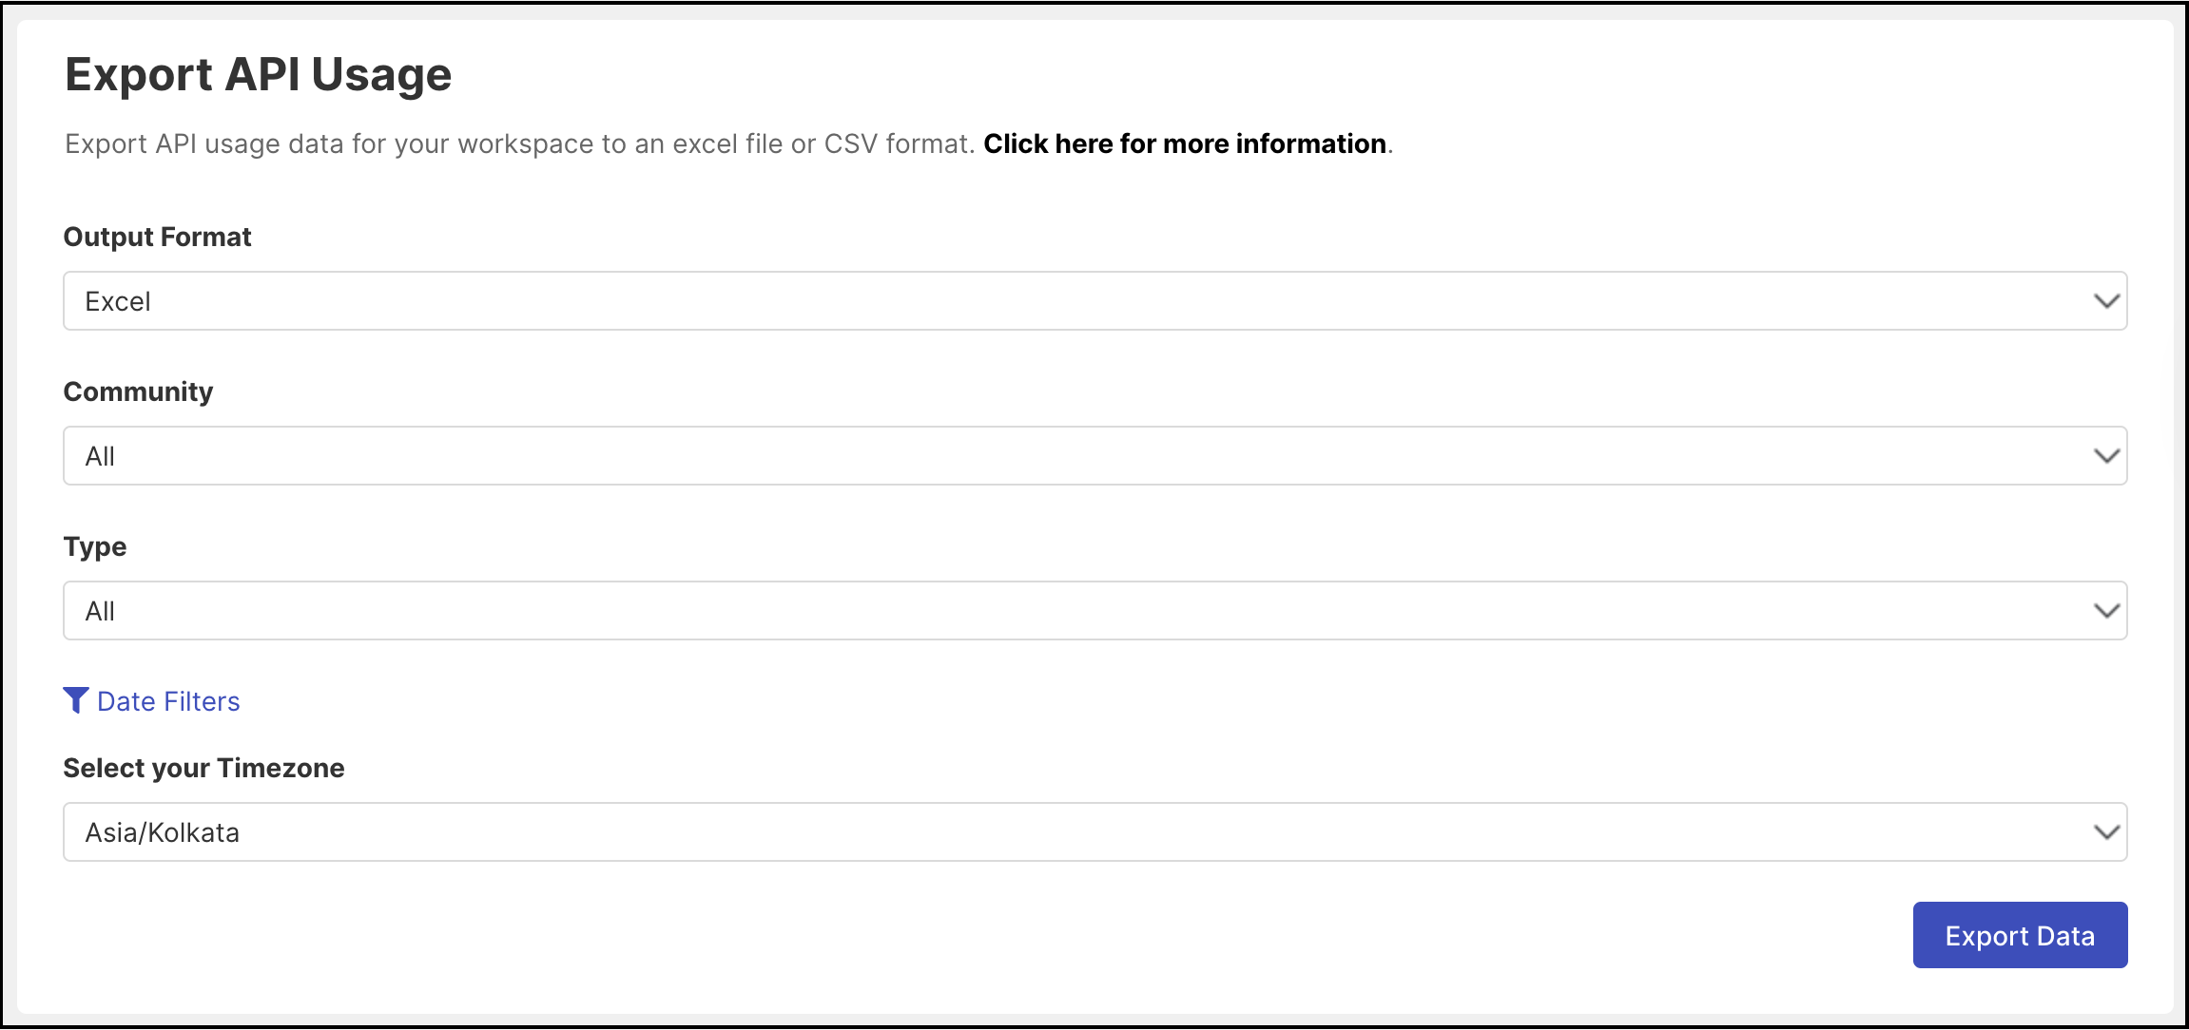The width and height of the screenshot is (2189, 1030).
Task: Click the 'Select your Timezone' label
Action: pos(203,768)
